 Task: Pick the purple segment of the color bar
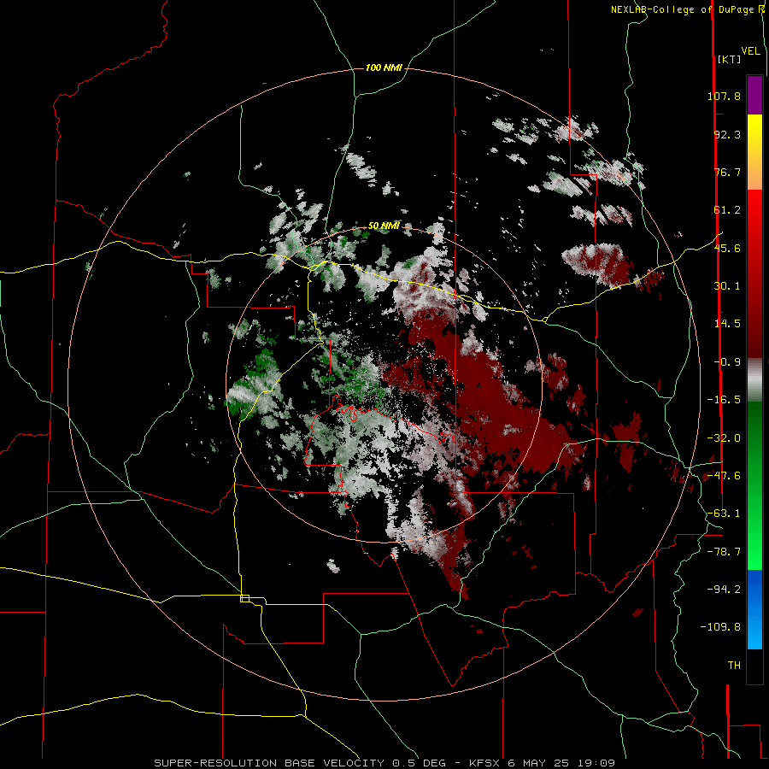pyautogui.click(x=754, y=96)
